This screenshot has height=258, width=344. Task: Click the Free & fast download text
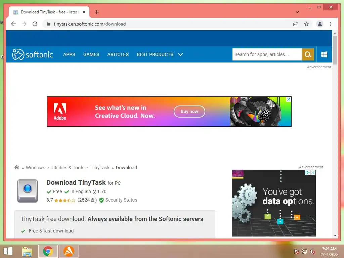[51, 231]
